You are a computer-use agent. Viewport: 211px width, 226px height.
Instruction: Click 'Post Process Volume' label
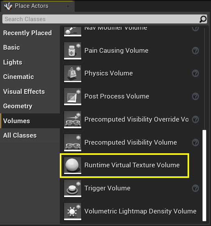[x=117, y=96]
